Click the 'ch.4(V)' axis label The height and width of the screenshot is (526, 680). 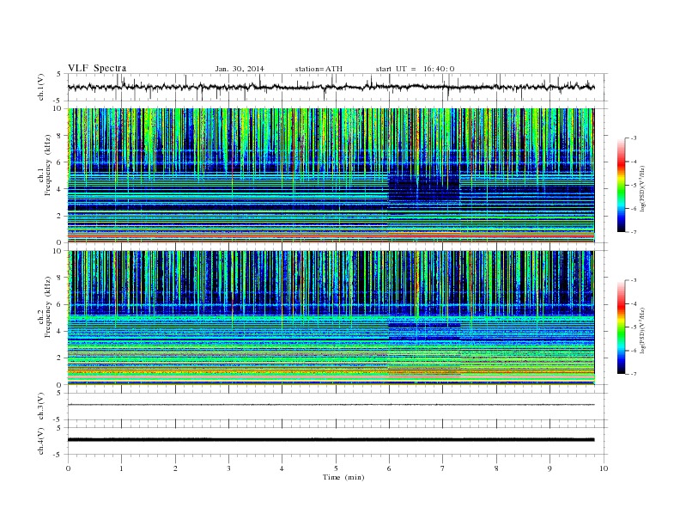(x=41, y=441)
